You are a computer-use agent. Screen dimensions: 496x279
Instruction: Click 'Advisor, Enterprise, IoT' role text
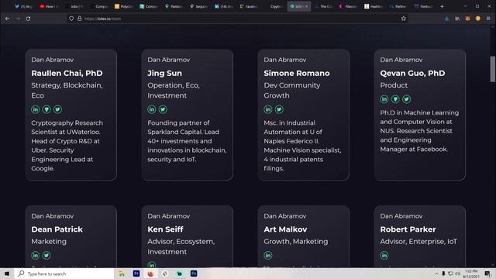click(x=418, y=242)
